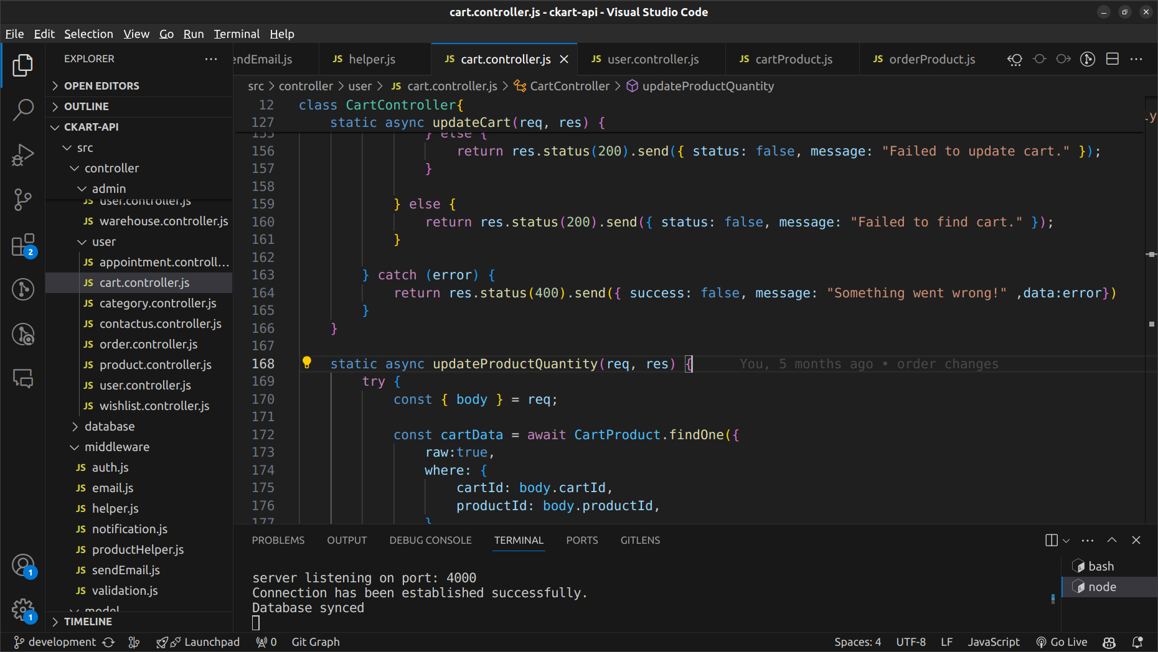Open the Search view in activity bar
This screenshot has height=652, width=1158.
pyautogui.click(x=23, y=110)
